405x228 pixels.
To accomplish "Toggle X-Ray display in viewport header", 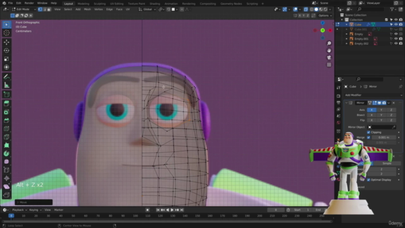I will click(x=306, y=9).
